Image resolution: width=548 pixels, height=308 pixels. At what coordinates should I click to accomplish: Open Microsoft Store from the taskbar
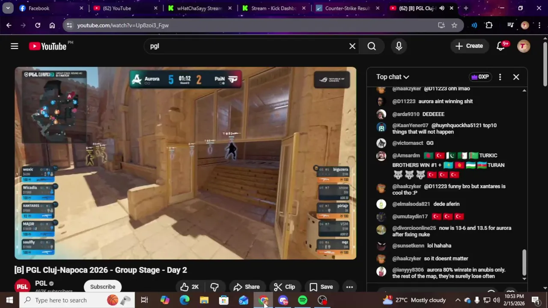click(224, 300)
